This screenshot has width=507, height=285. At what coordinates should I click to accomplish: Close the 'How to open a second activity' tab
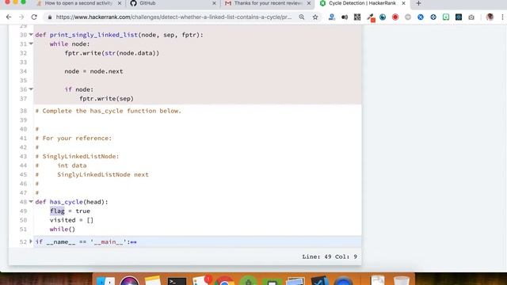(120, 3)
